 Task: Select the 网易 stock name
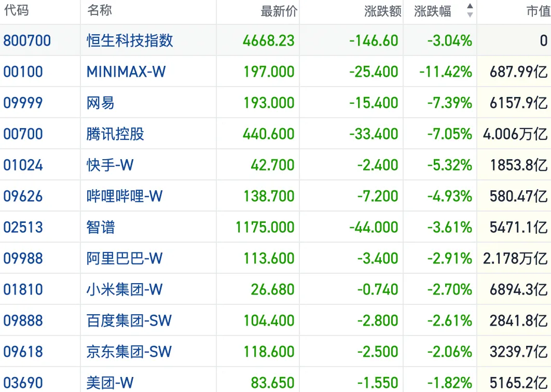tap(101, 103)
